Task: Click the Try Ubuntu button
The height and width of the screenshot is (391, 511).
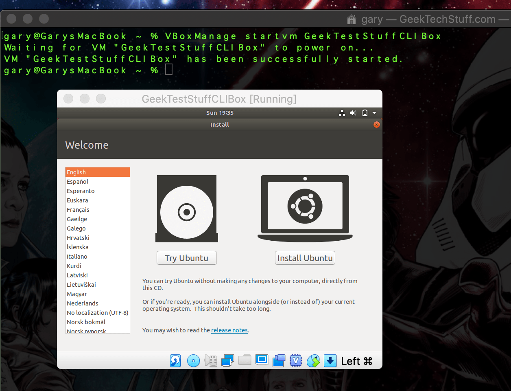Action: (186, 258)
